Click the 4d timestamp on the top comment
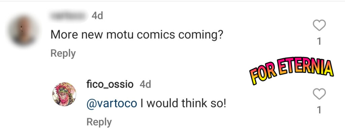This screenshot has height=138, width=345. tap(97, 16)
